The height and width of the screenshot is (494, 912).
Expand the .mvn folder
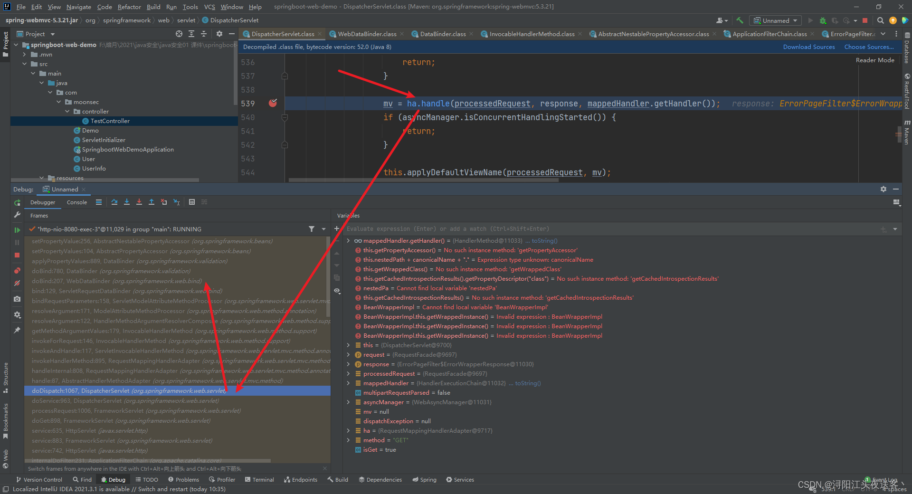(25, 55)
